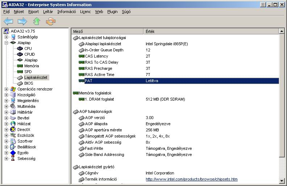Go back with the left arrow icon
The width and height of the screenshot is (287, 186).
click(x=8, y=21)
